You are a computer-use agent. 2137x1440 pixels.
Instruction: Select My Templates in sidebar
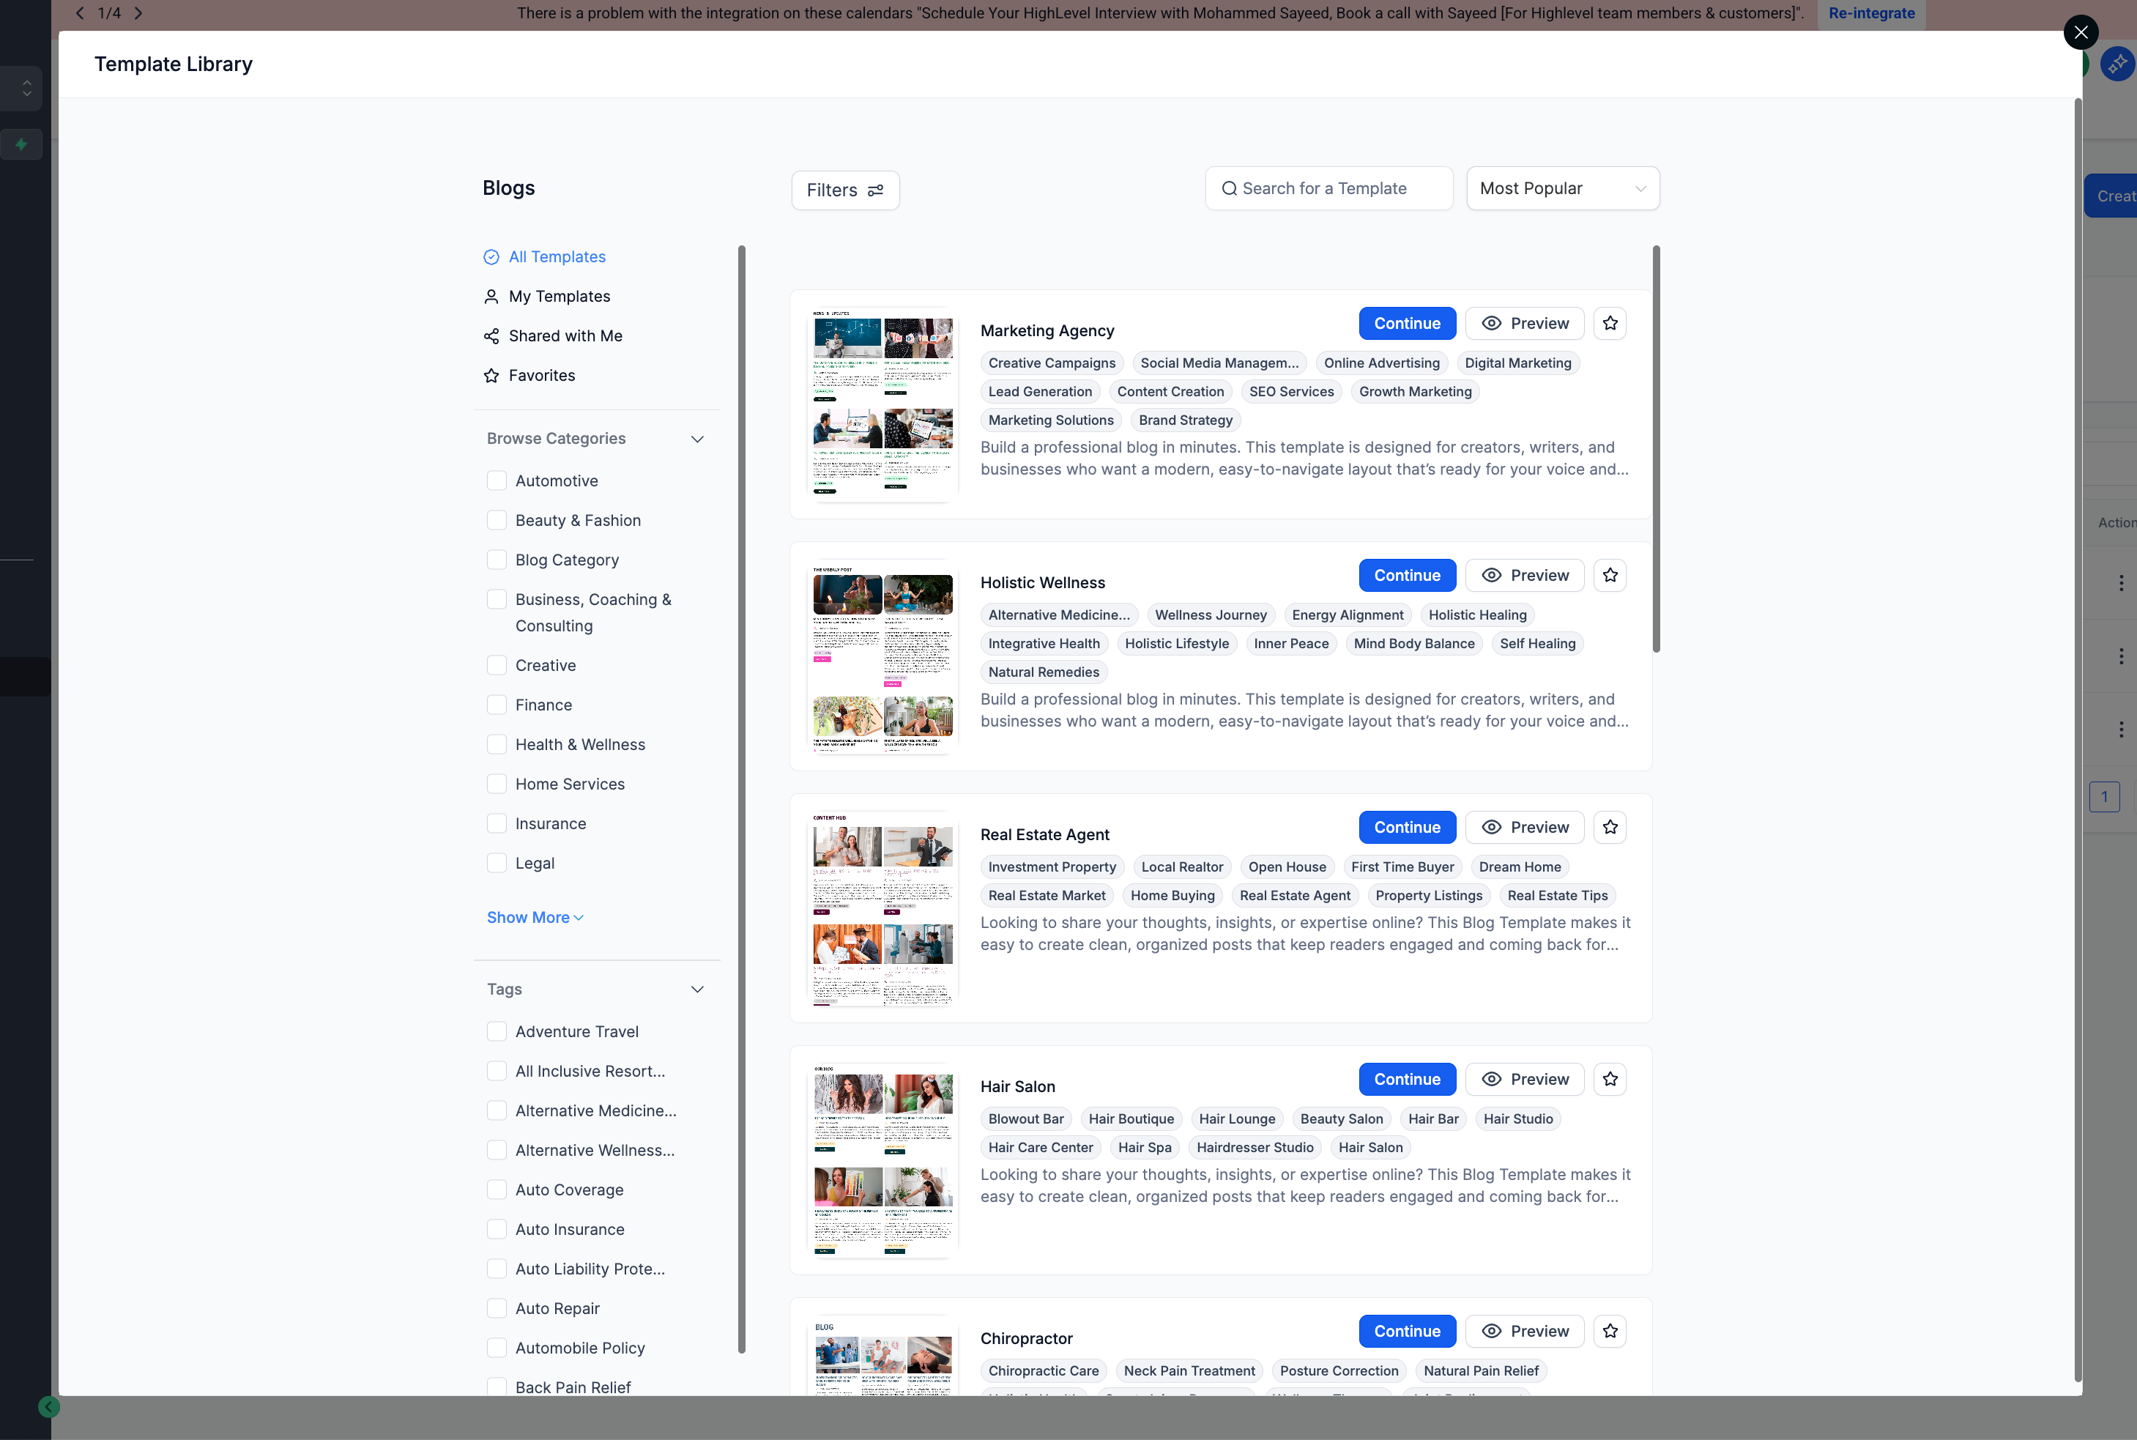[x=559, y=297]
